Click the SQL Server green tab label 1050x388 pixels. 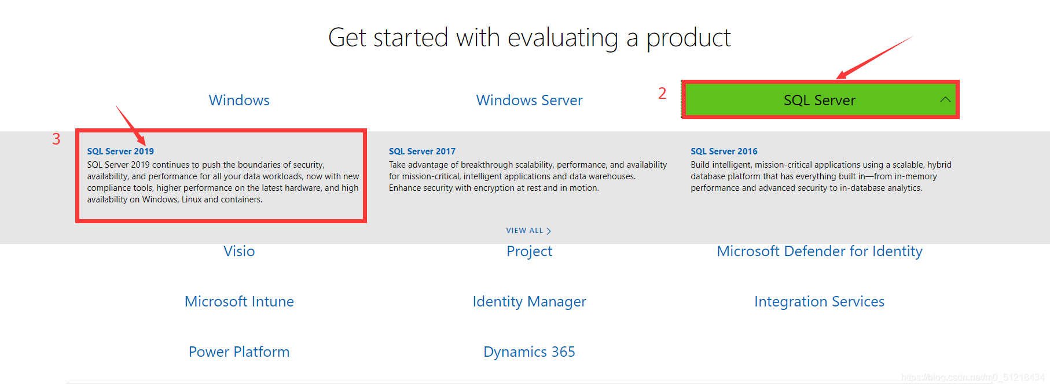(819, 100)
